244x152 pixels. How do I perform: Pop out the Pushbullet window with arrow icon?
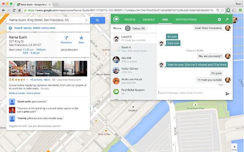(x=227, y=19)
